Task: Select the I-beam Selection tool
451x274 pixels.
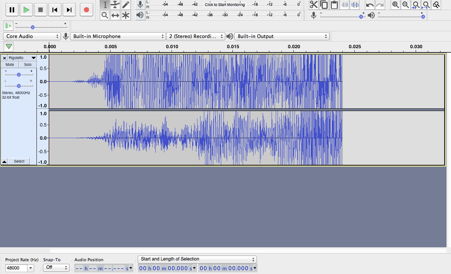Action: point(105,5)
